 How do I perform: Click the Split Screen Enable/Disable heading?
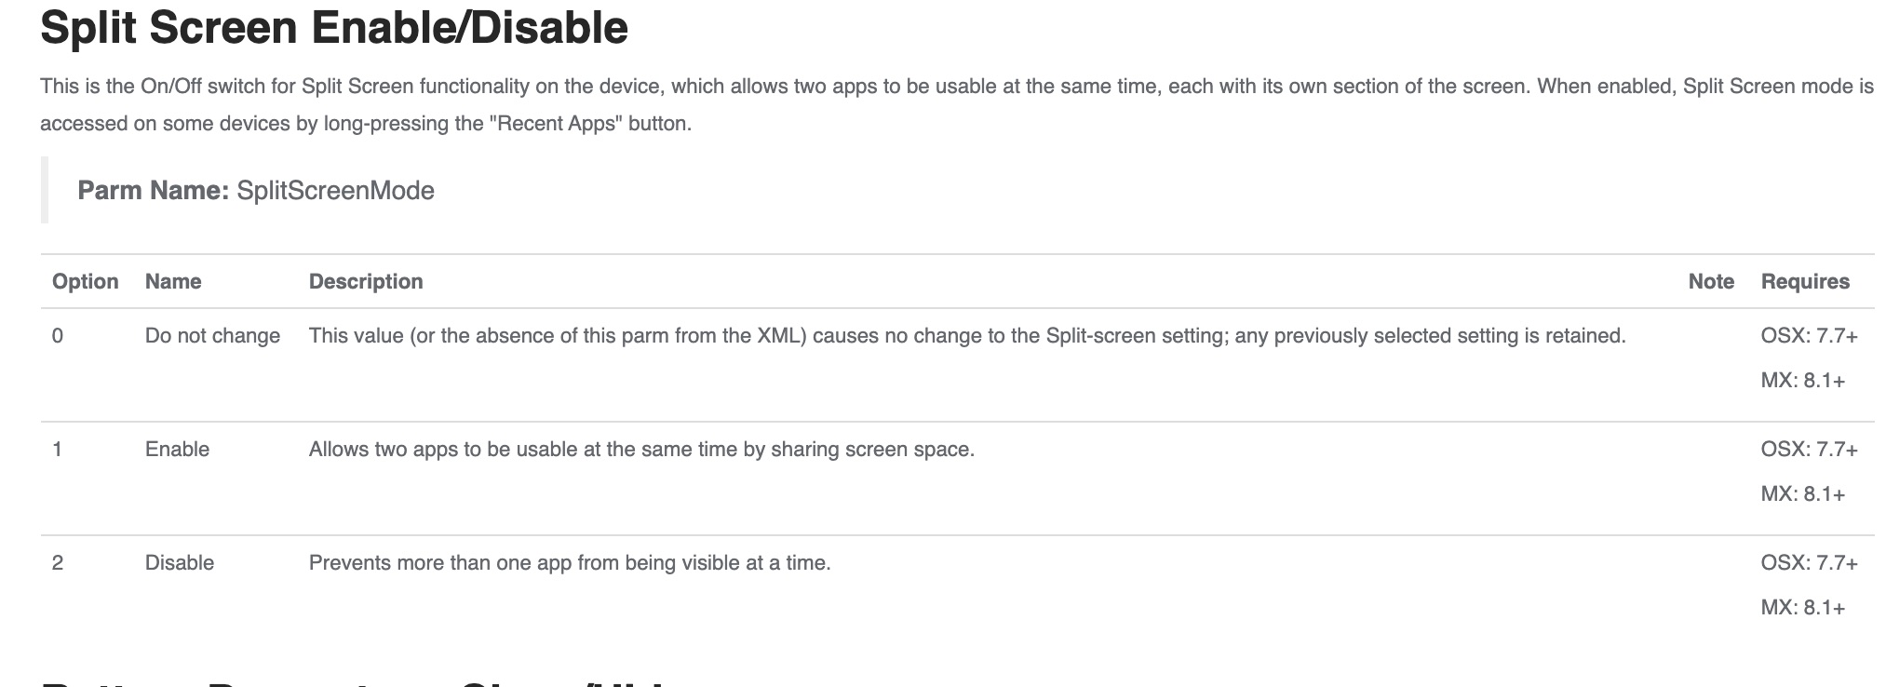[334, 28]
